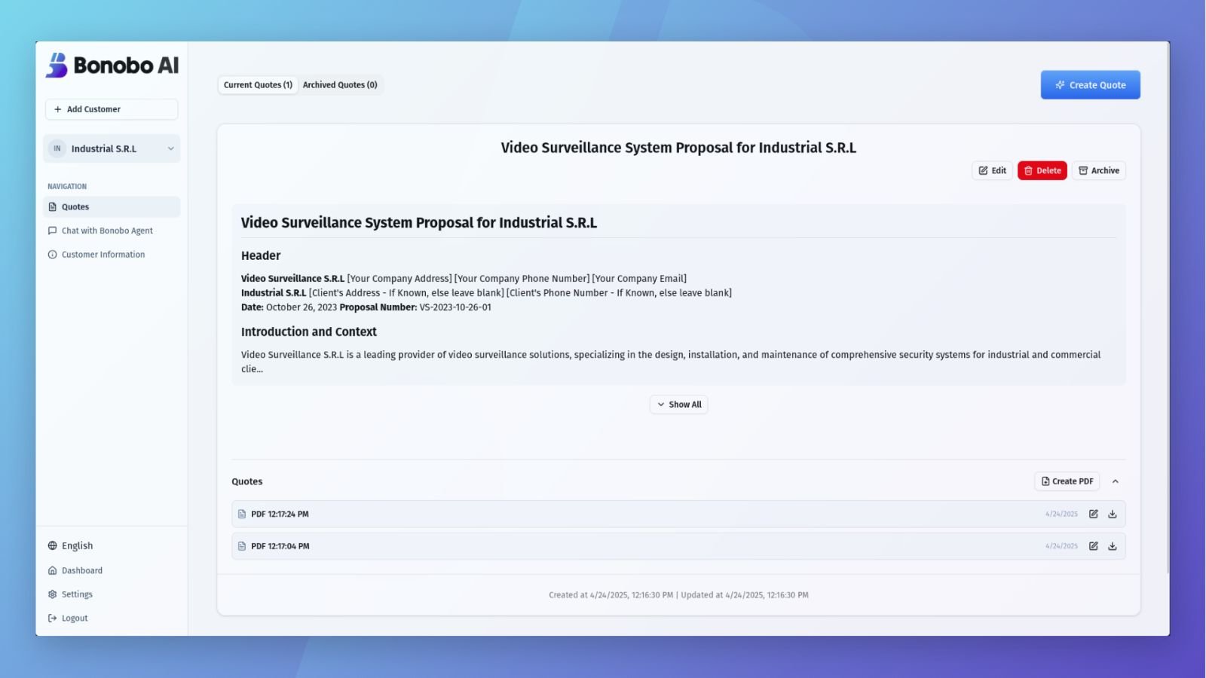Collapse the Quotes section chevron
This screenshot has width=1206, height=678.
[1116, 481]
